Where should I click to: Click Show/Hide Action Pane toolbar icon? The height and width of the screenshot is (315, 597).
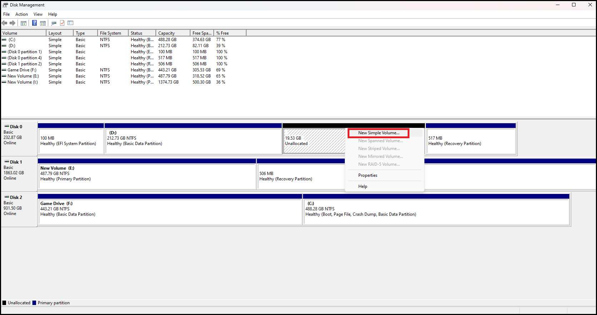43,23
